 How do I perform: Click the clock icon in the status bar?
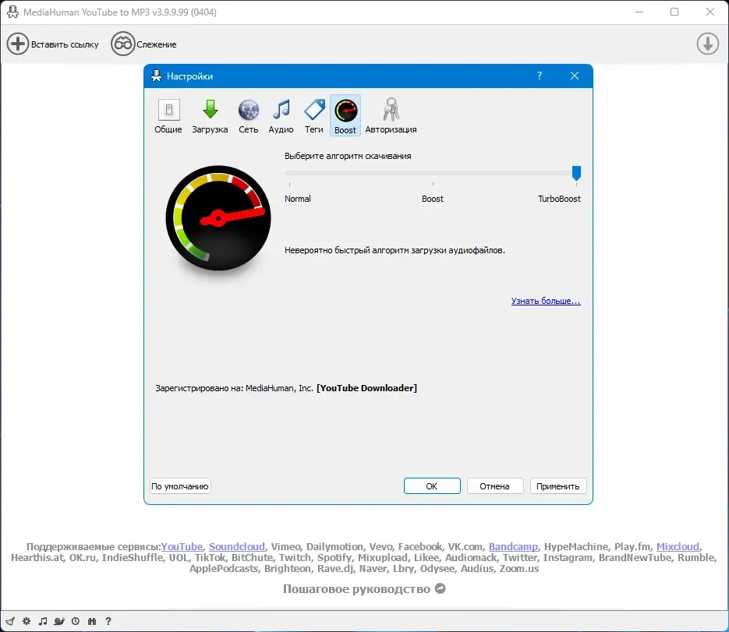click(x=76, y=621)
